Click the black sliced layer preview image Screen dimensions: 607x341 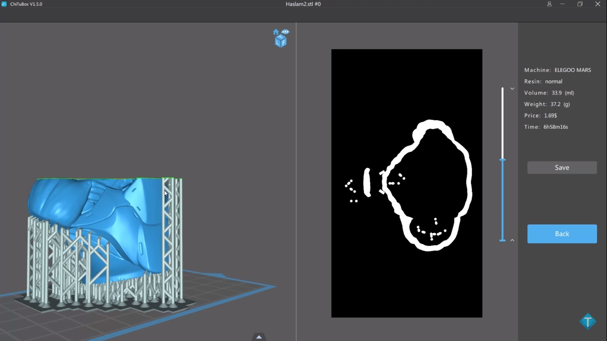407,183
